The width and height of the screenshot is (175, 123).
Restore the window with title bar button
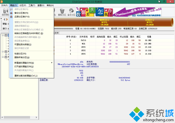[164, 1]
